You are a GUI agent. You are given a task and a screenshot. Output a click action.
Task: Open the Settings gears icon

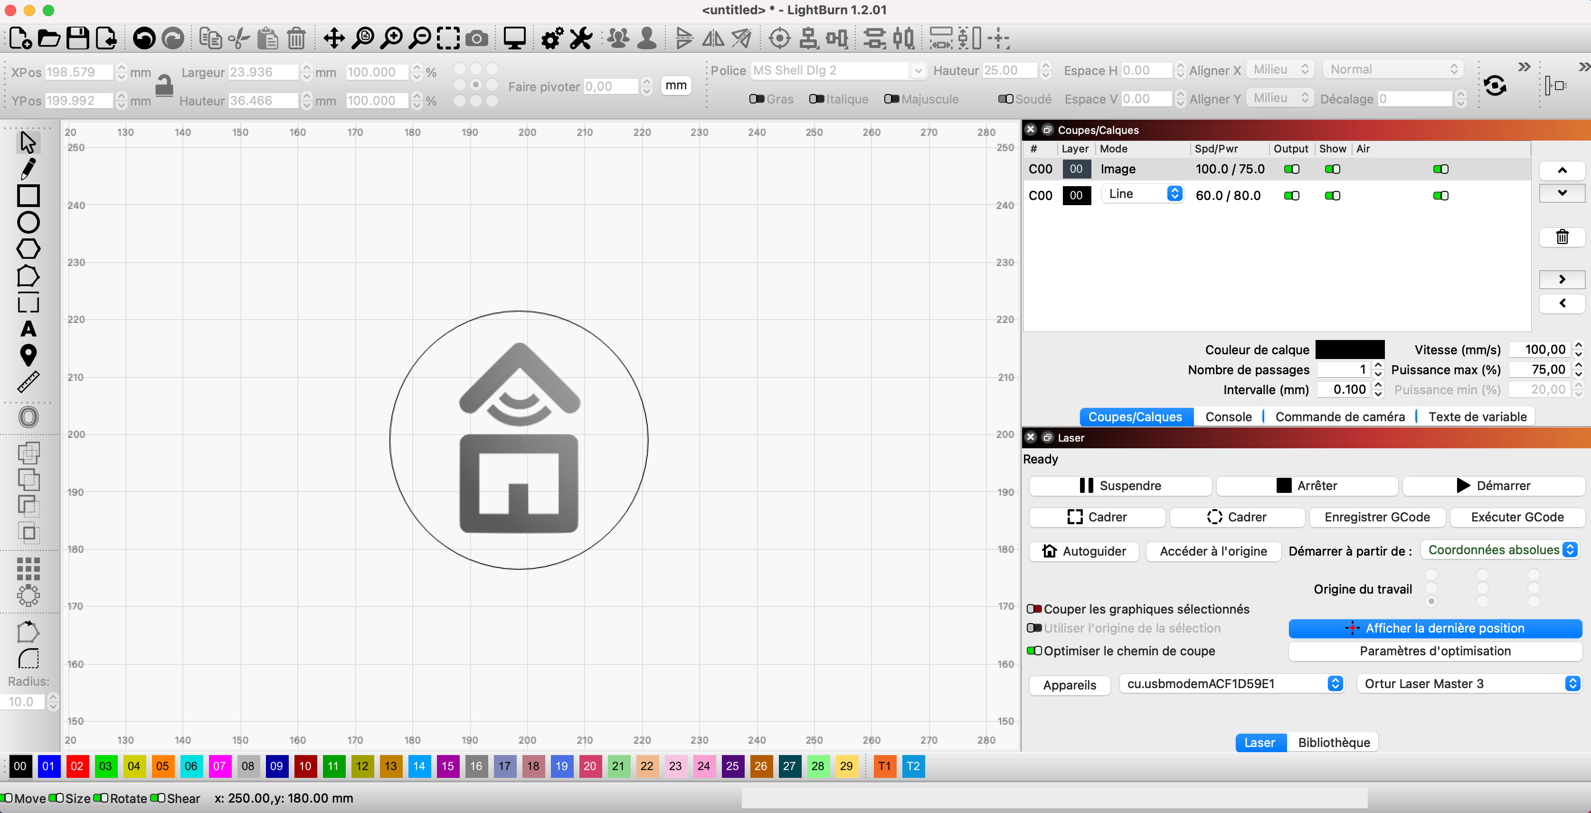[552, 38]
